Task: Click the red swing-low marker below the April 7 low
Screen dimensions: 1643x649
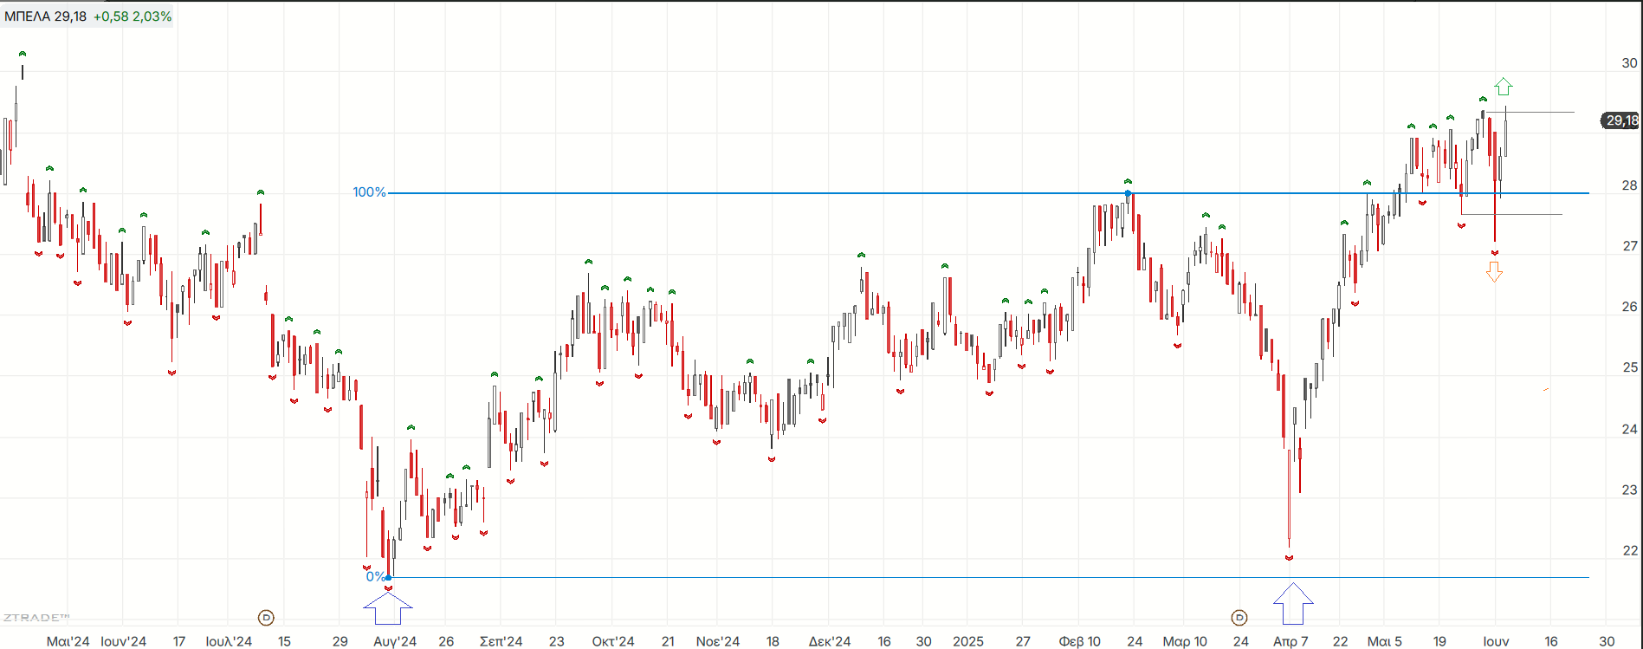Action: point(1289,557)
